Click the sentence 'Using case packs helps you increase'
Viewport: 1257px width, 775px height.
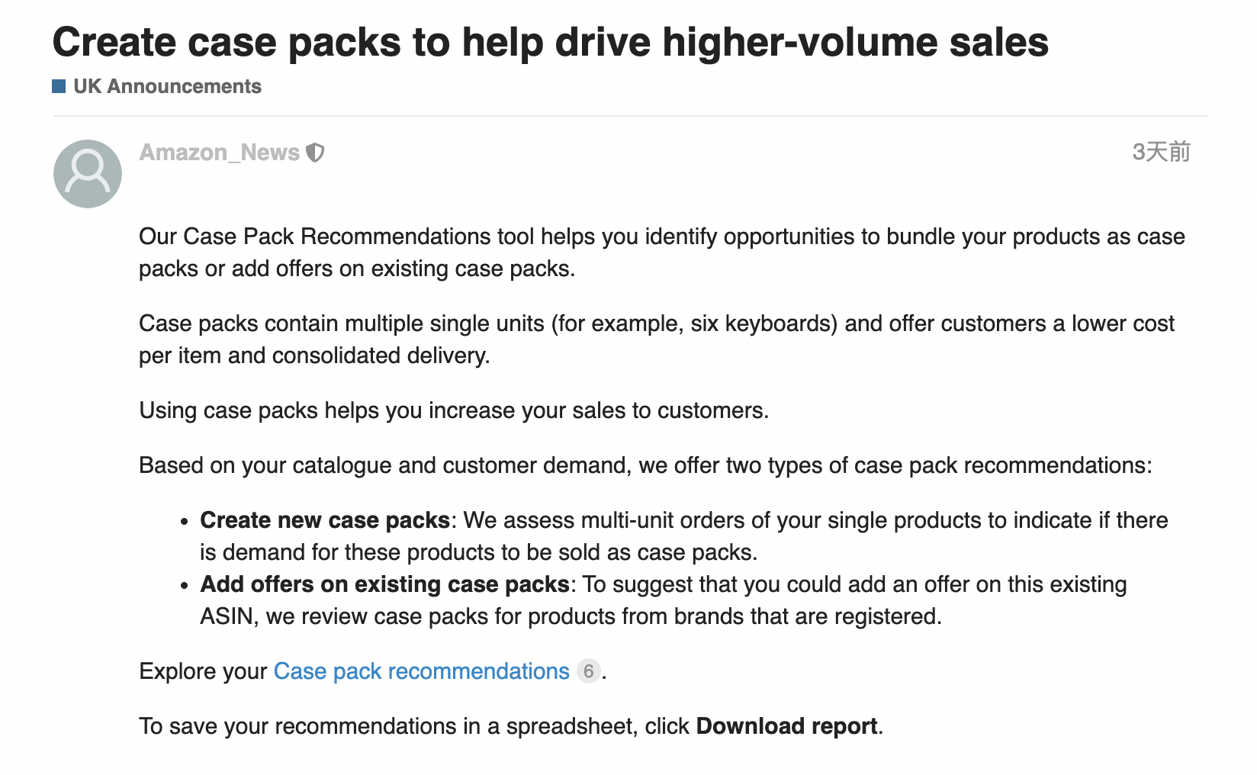(454, 410)
